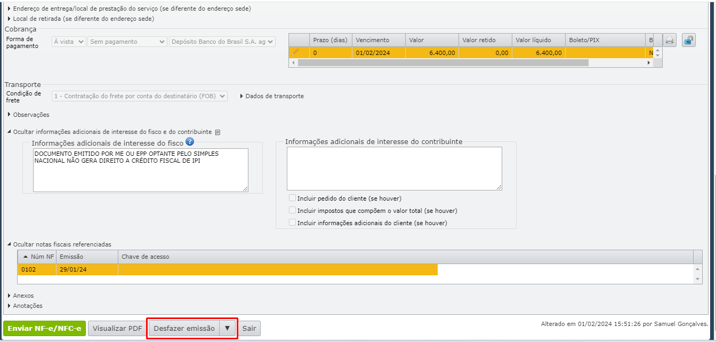The height and width of the screenshot is (342, 716).
Task: Select the '29/01/24' emission date cell
Action: (87, 269)
